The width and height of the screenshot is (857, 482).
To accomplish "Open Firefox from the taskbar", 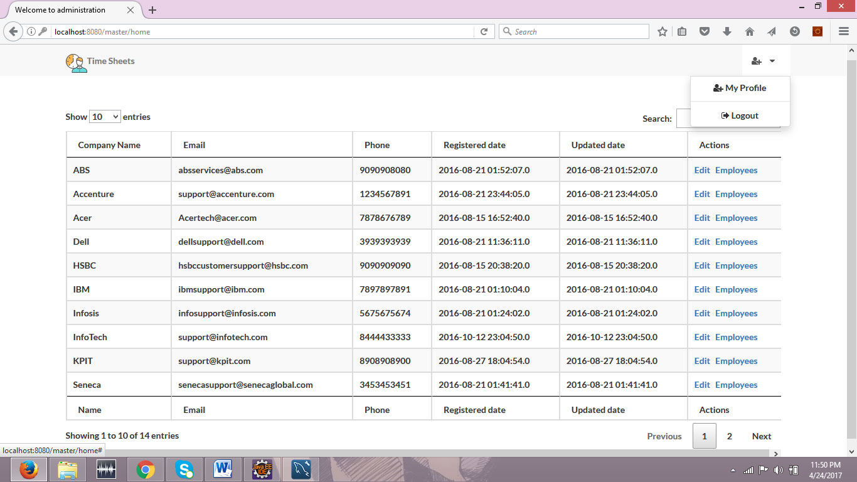I will pyautogui.click(x=28, y=469).
